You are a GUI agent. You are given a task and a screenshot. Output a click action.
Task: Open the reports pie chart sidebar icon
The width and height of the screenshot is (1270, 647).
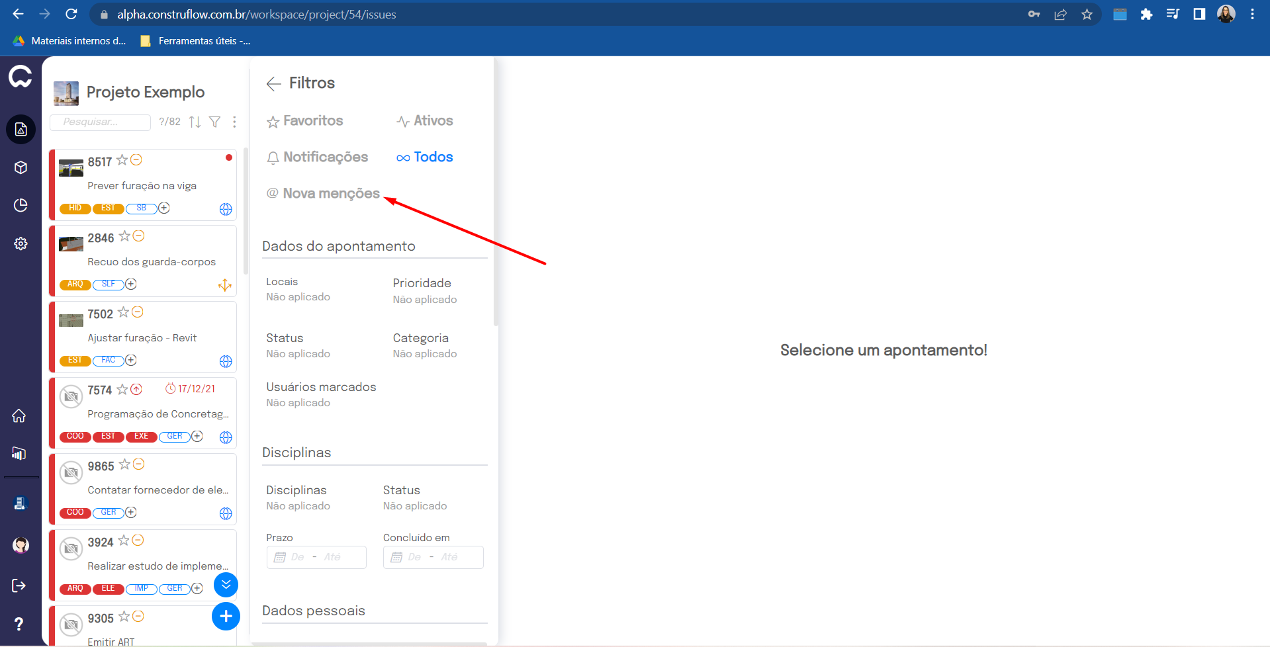point(21,205)
